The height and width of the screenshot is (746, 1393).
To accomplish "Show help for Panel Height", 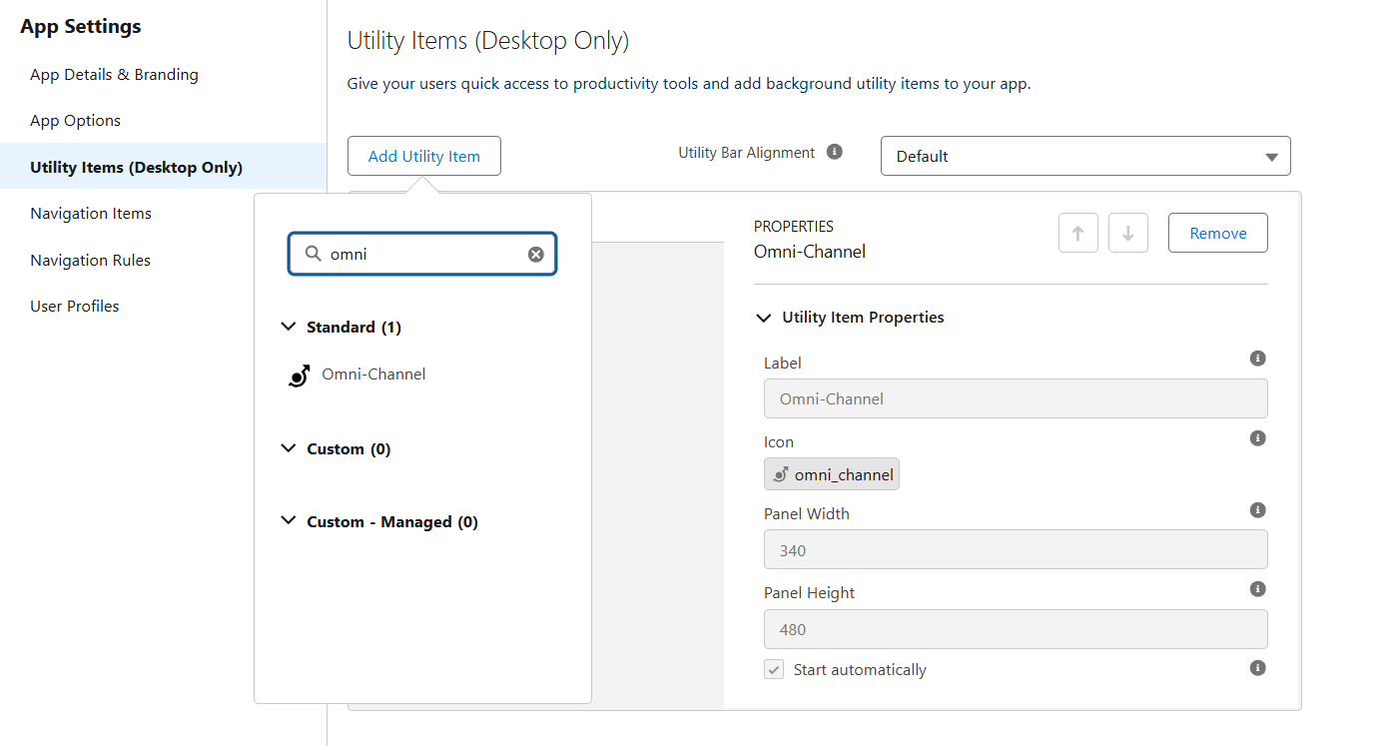I will 1258,589.
